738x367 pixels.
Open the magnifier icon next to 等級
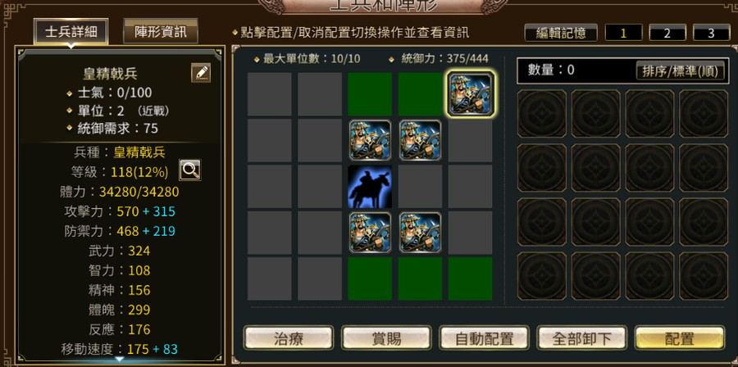point(190,170)
